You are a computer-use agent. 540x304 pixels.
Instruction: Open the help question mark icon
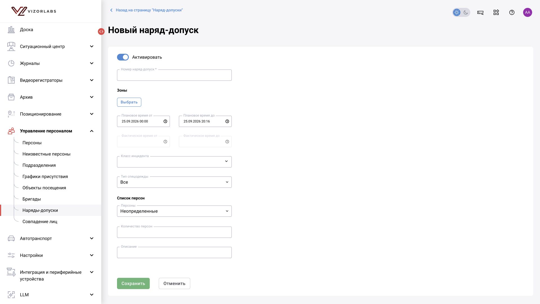coord(512,12)
